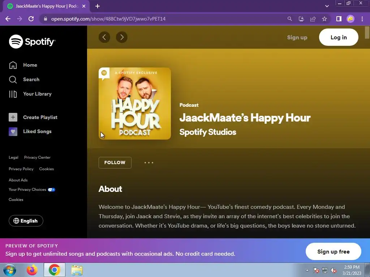Image resolution: width=370 pixels, height=277 pixels.
Task: Go back using the Spotify back arrow
Action: pos(104,37)
